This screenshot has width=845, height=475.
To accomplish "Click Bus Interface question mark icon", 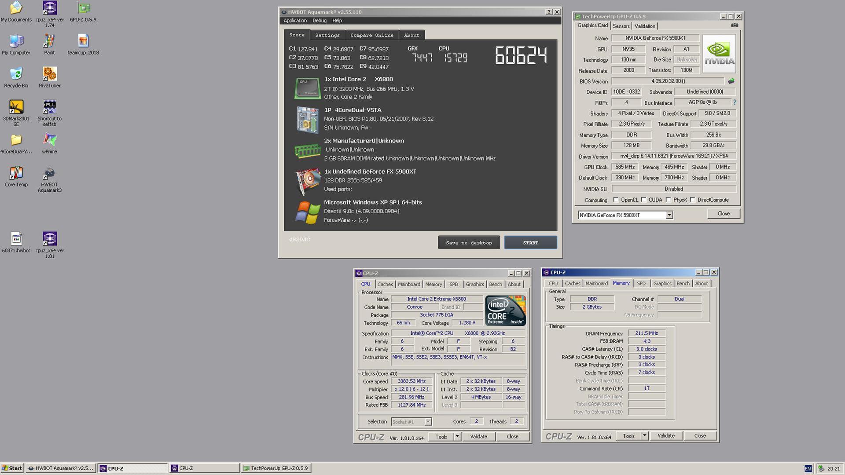I will point(734,102).
